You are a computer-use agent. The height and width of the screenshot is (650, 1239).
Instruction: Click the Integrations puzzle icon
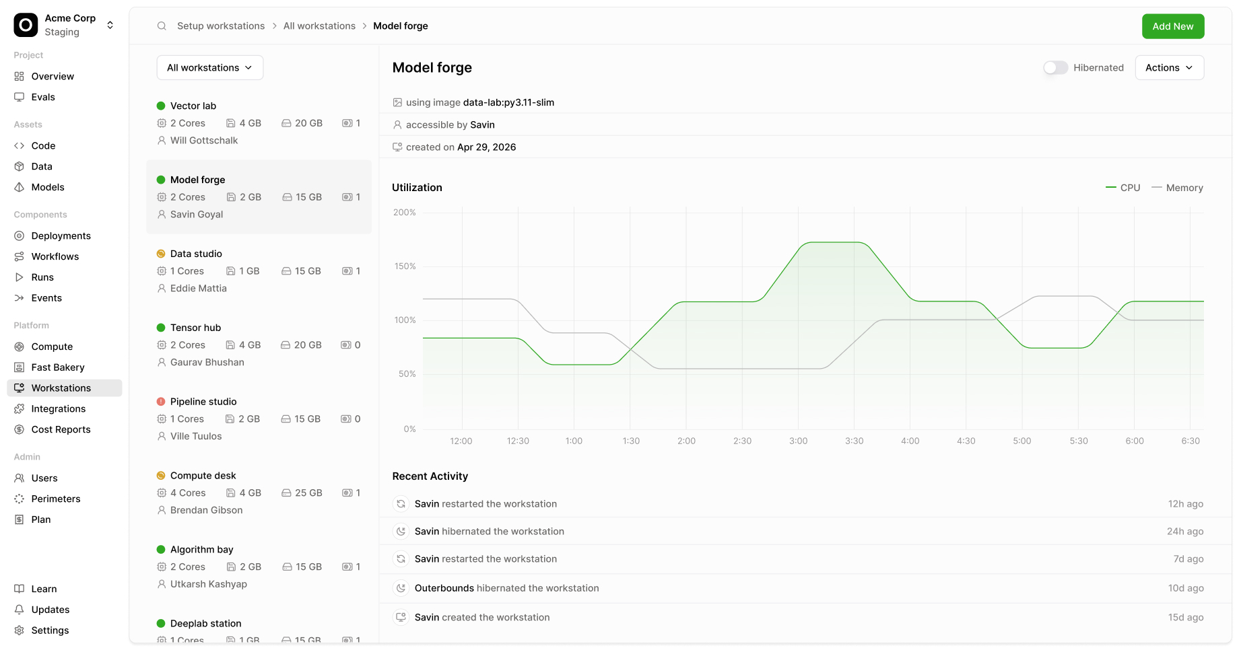pos(19,408)
